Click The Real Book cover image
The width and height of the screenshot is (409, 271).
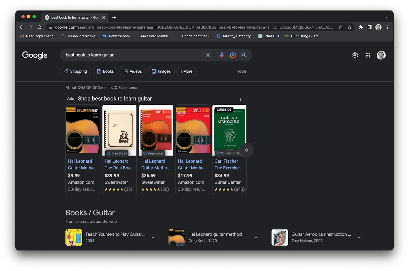[119, 130]
